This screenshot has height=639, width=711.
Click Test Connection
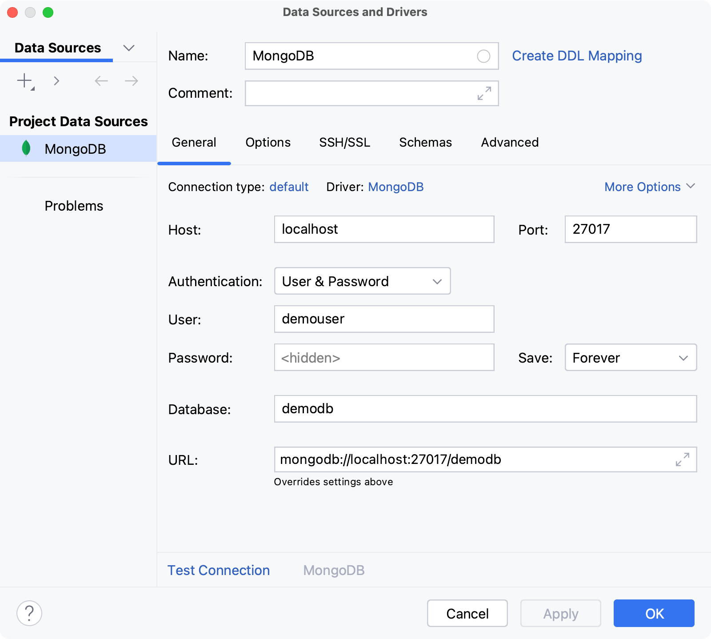pyautogui.click(x=218, y=570)
